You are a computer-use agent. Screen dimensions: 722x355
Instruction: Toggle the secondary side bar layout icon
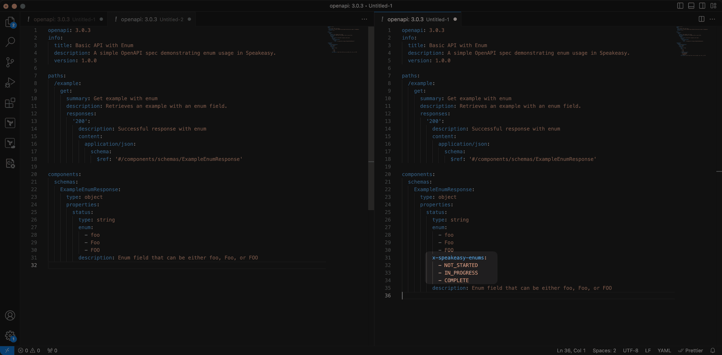coord(702,6)
